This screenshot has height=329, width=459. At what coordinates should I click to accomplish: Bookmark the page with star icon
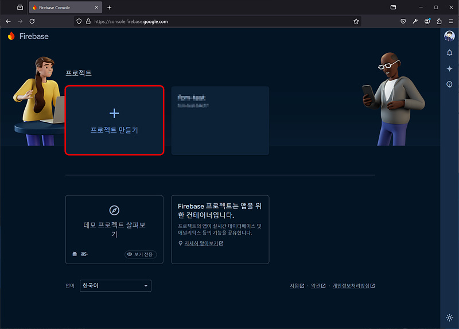(356, 21)
